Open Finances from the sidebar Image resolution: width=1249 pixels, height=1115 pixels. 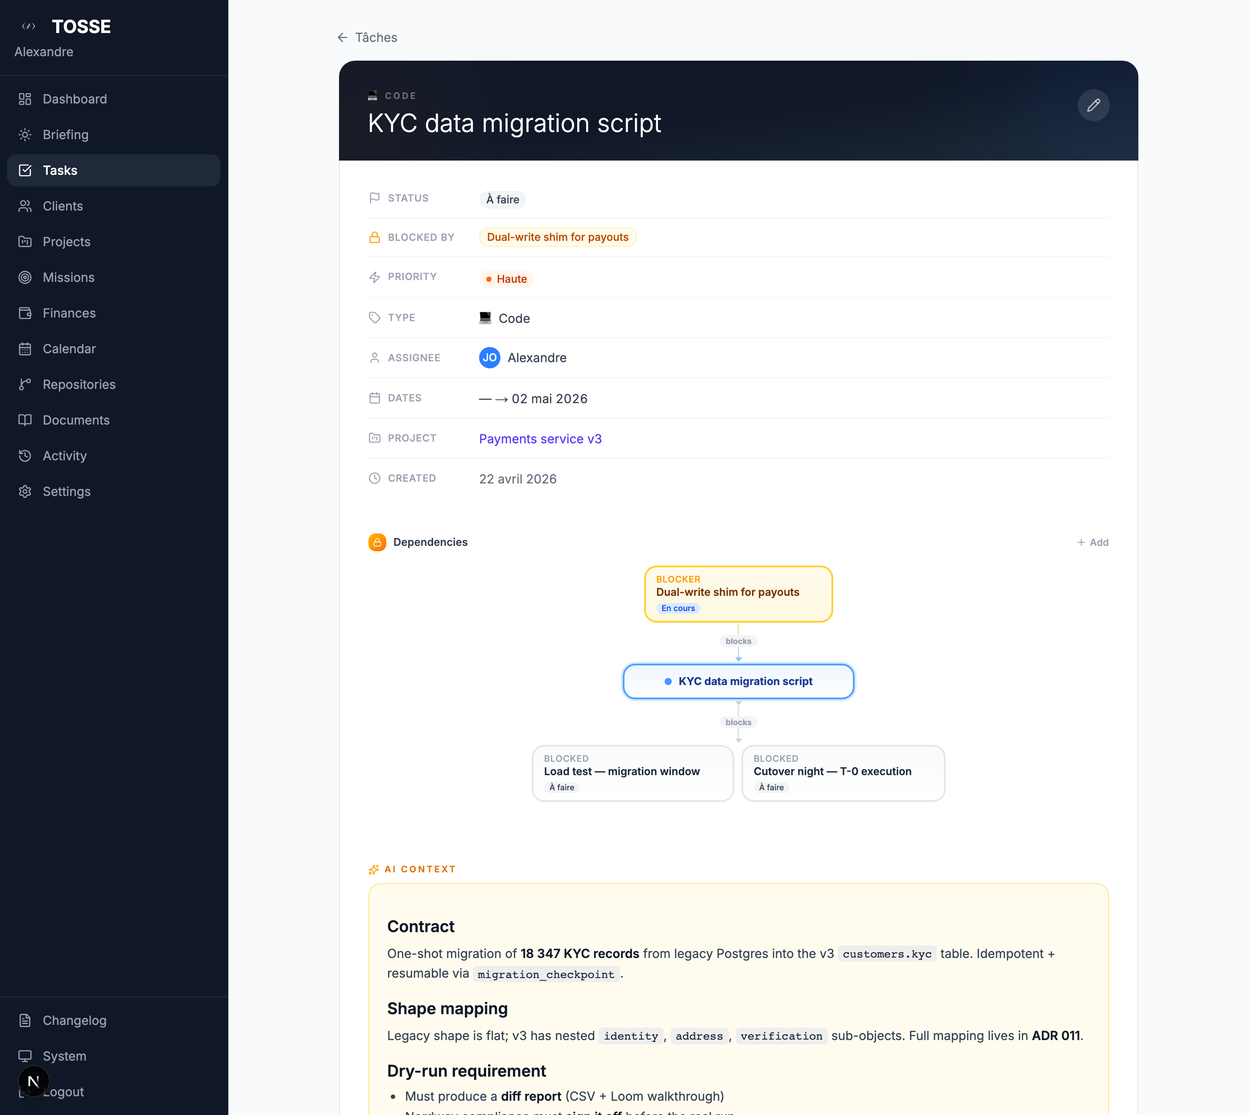[x=69, y=313]
